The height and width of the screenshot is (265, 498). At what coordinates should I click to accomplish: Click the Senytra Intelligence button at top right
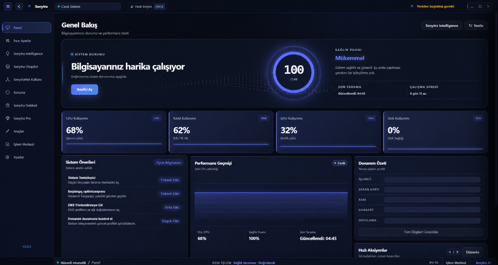[441, 25]
